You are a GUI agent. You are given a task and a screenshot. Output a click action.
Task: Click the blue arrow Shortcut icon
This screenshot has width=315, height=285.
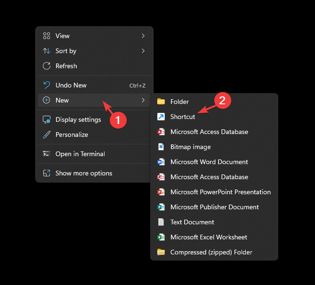click(x=161, y=117)
